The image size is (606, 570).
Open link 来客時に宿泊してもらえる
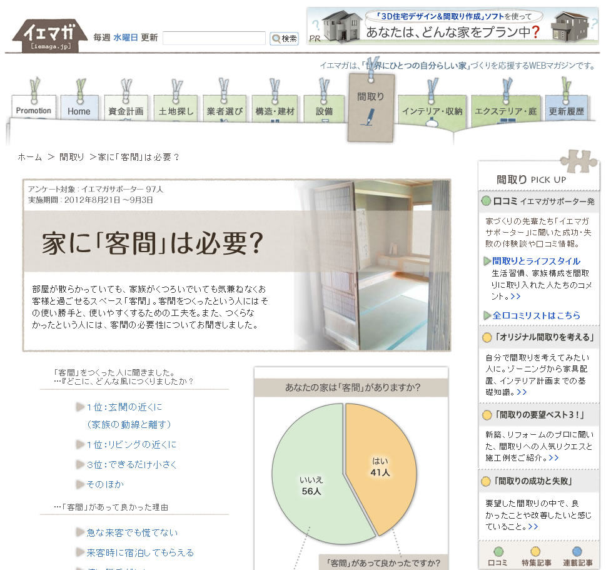click(x=140, y=552)
